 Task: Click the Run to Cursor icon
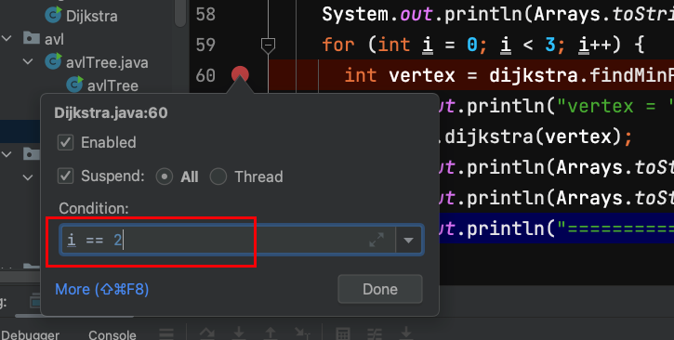click(x=302, y=333)
